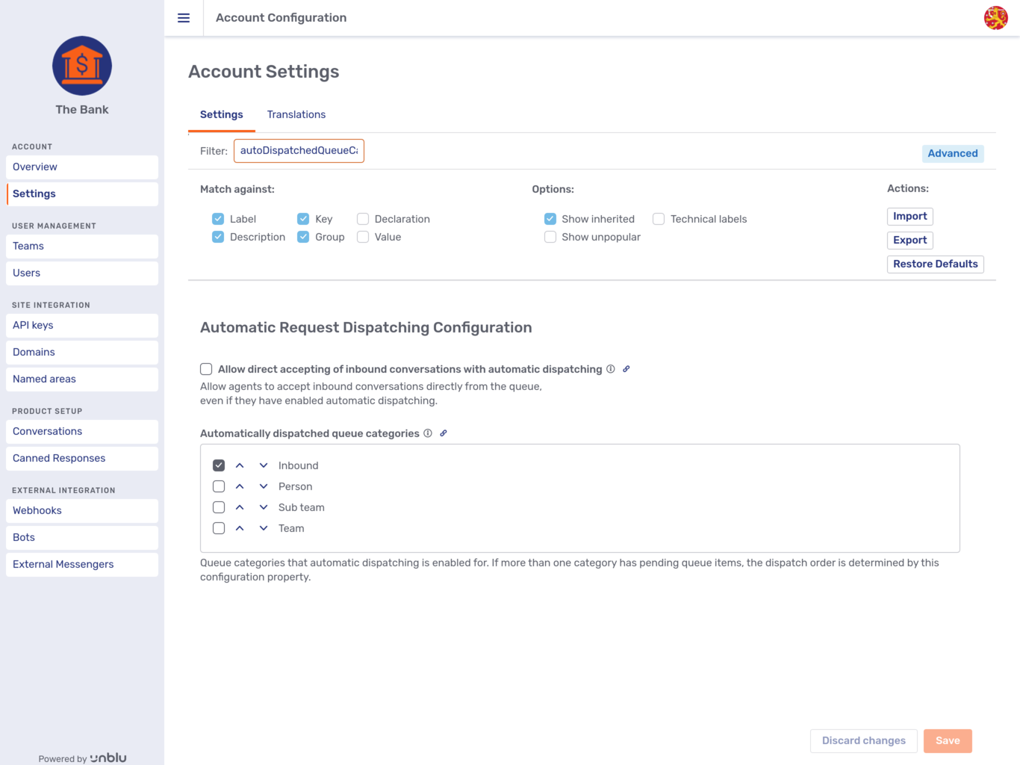The height and width of the screenshot is (765, 1020).
Task: Uncheck the Inbound queue category
Action: point(218,465)
